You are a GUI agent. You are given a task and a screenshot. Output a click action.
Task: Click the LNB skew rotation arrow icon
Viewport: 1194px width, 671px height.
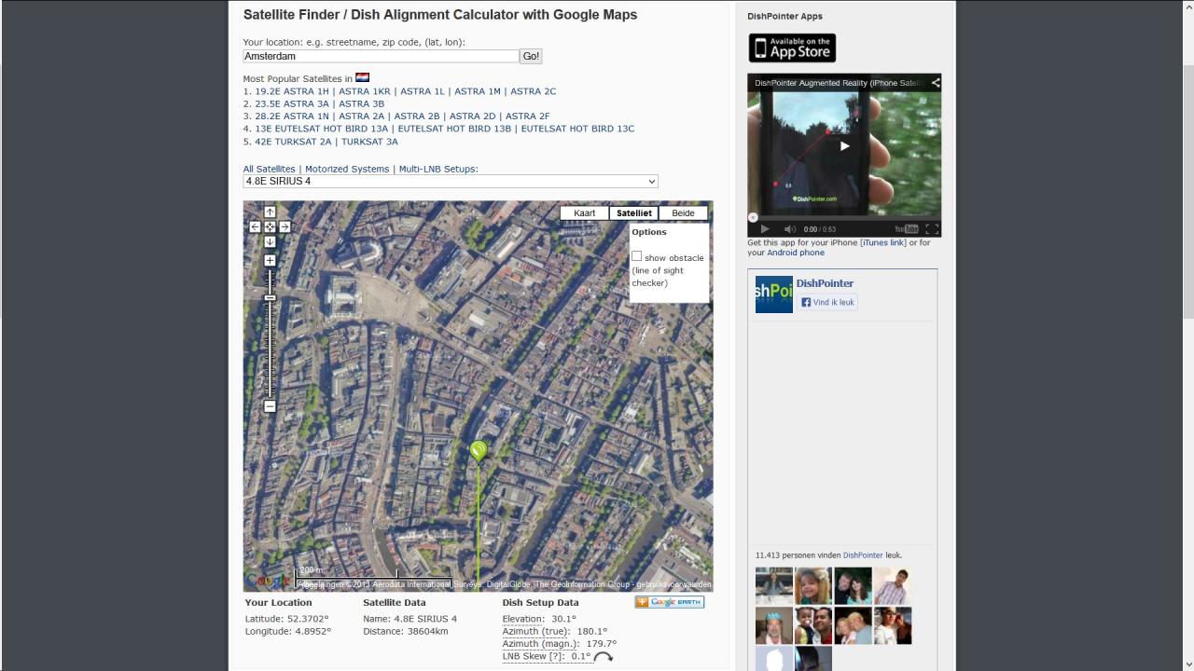(x=604, y=656)
